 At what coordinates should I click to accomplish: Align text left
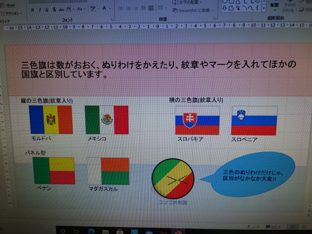coord(121,8)
